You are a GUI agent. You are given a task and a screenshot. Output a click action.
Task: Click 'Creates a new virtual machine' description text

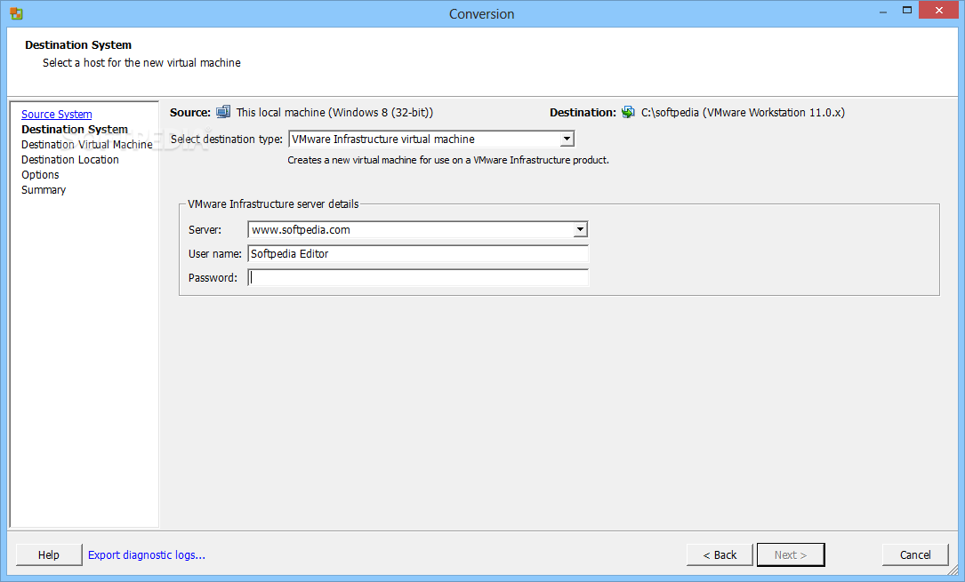click(448, 160)
